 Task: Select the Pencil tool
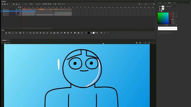(41, 33)
